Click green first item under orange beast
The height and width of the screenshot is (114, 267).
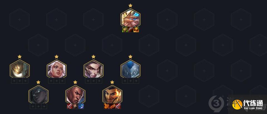125,29
